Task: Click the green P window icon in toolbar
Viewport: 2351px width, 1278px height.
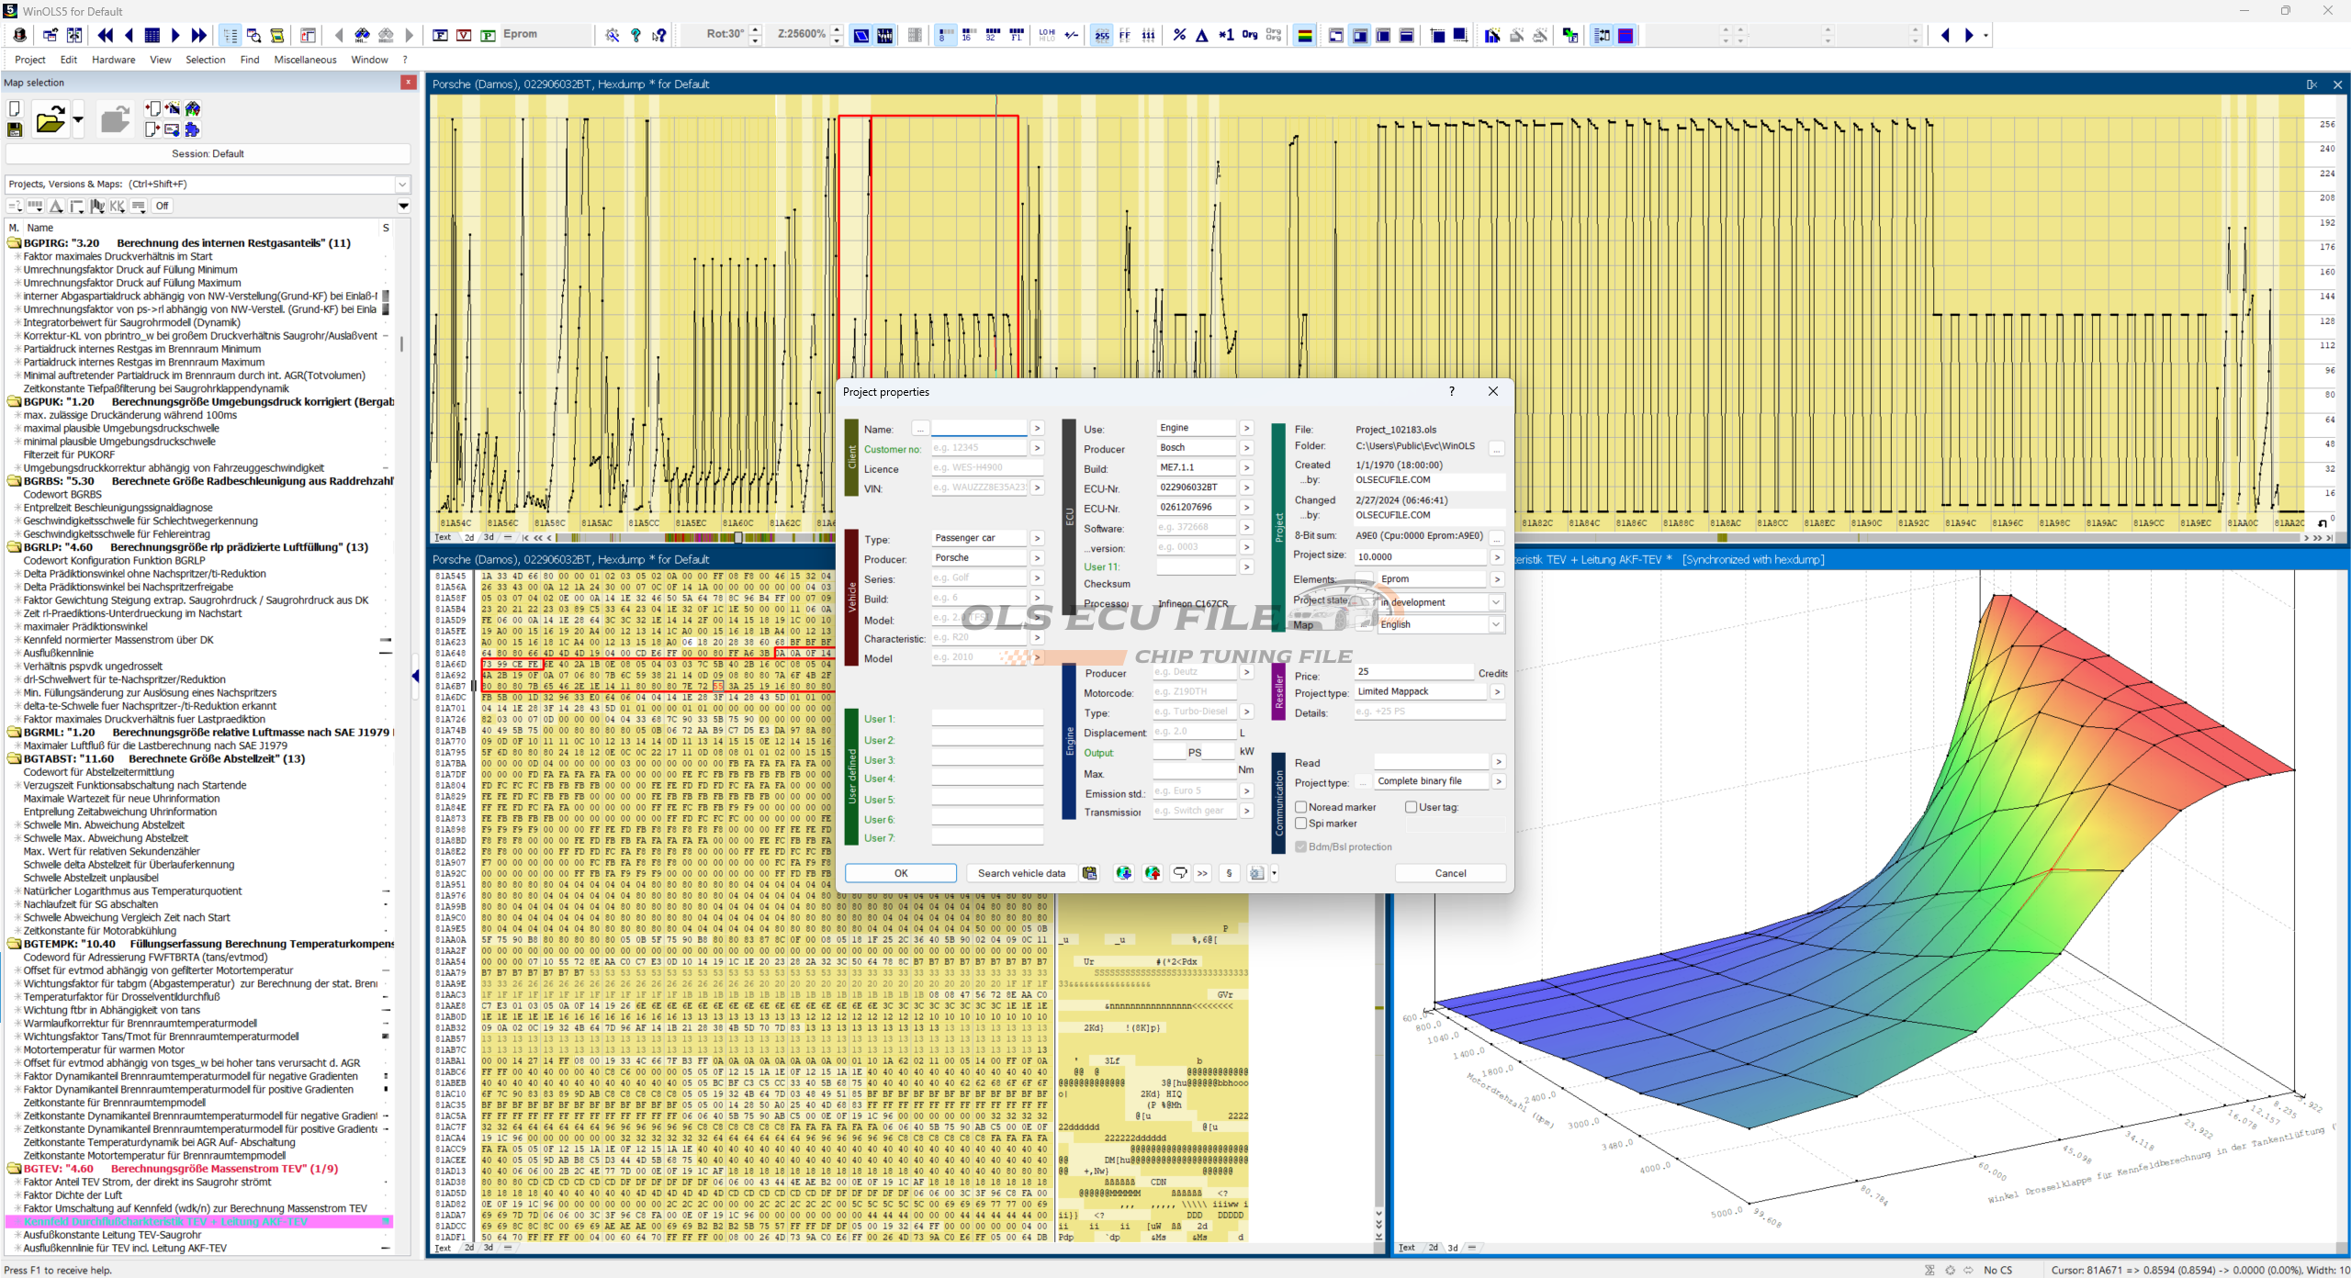Action: pyautogui.click(x=488, y=35)
